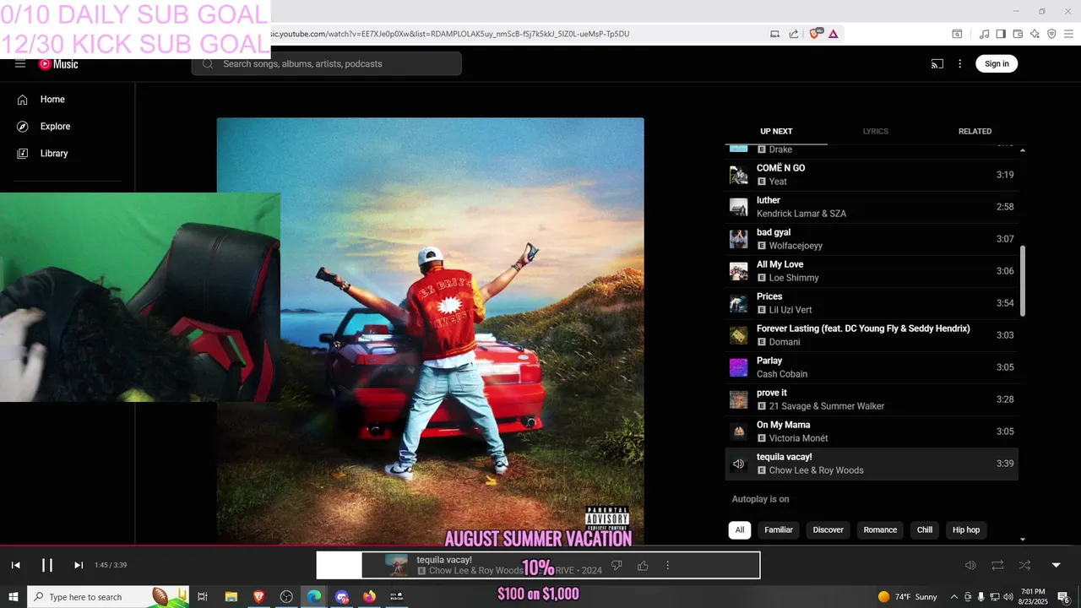Open Brave VPN shield icon

tap(1051, 34)
